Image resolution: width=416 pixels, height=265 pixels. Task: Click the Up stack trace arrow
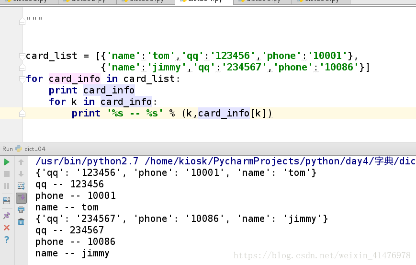click(x=21, y=162)
